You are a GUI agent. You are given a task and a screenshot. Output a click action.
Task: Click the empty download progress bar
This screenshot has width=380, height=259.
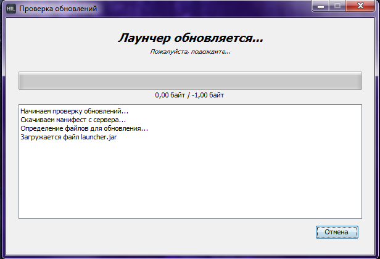click(x=190, y=81)
